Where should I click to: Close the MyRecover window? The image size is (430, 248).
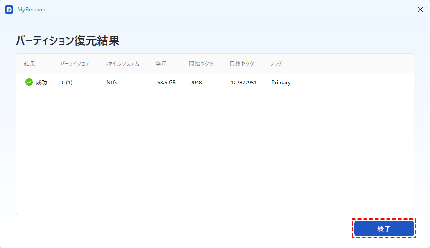coord(420,10)
